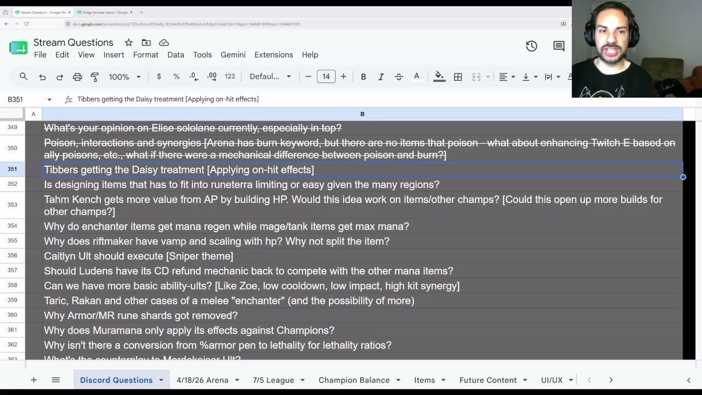702x395 pixels.
Task: Open Discord Questions tab dropdown arrow
Action: click(x=161, y=380)
